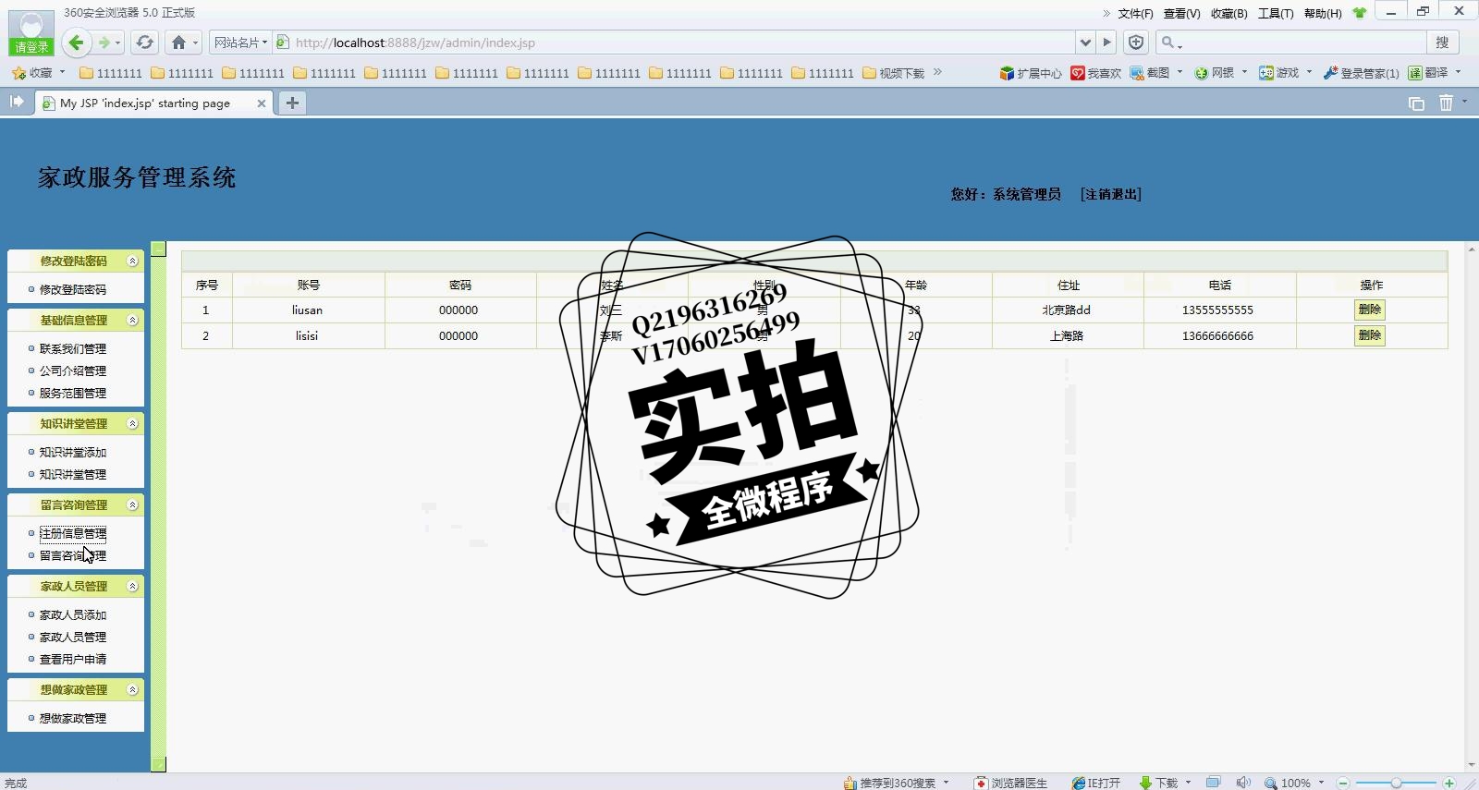Screen dimensions: 1479x790
Task: Open 浏览器医生 in status bar
Action: 1011,783
